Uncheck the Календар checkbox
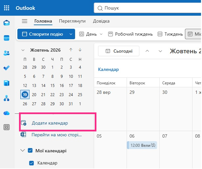Viewport: 202px width, 169px height. (31, 163)
